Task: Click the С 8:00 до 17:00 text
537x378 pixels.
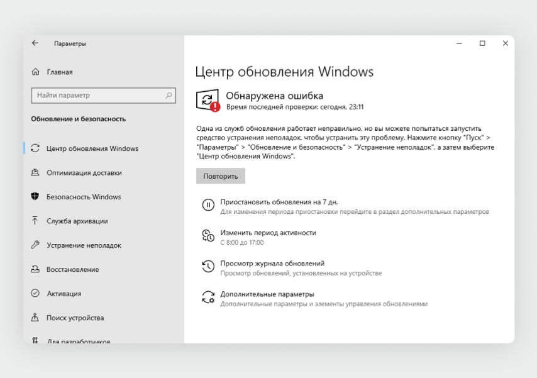Action: tap(242, 242)
